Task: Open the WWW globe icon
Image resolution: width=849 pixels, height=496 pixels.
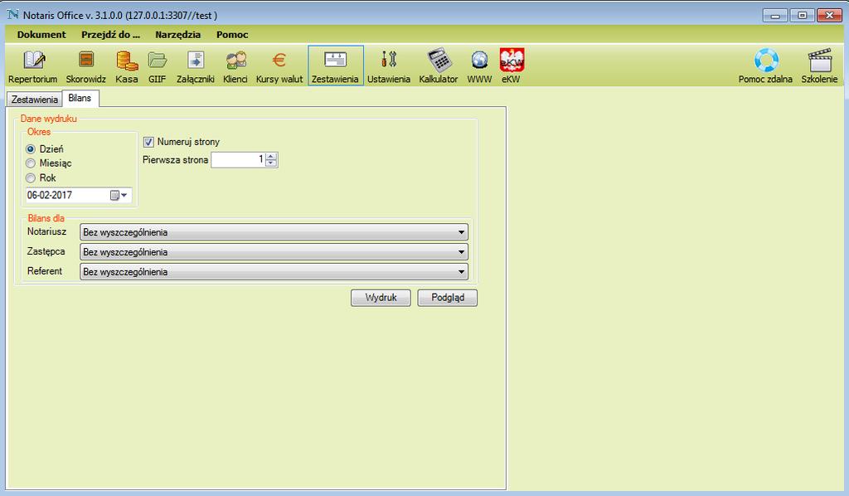Action: coord(480,66)
